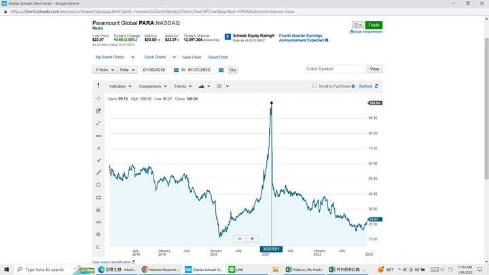Screen dimensions: 489x275
Task: Open the annotation edit tool
Action: pos(98,111)
